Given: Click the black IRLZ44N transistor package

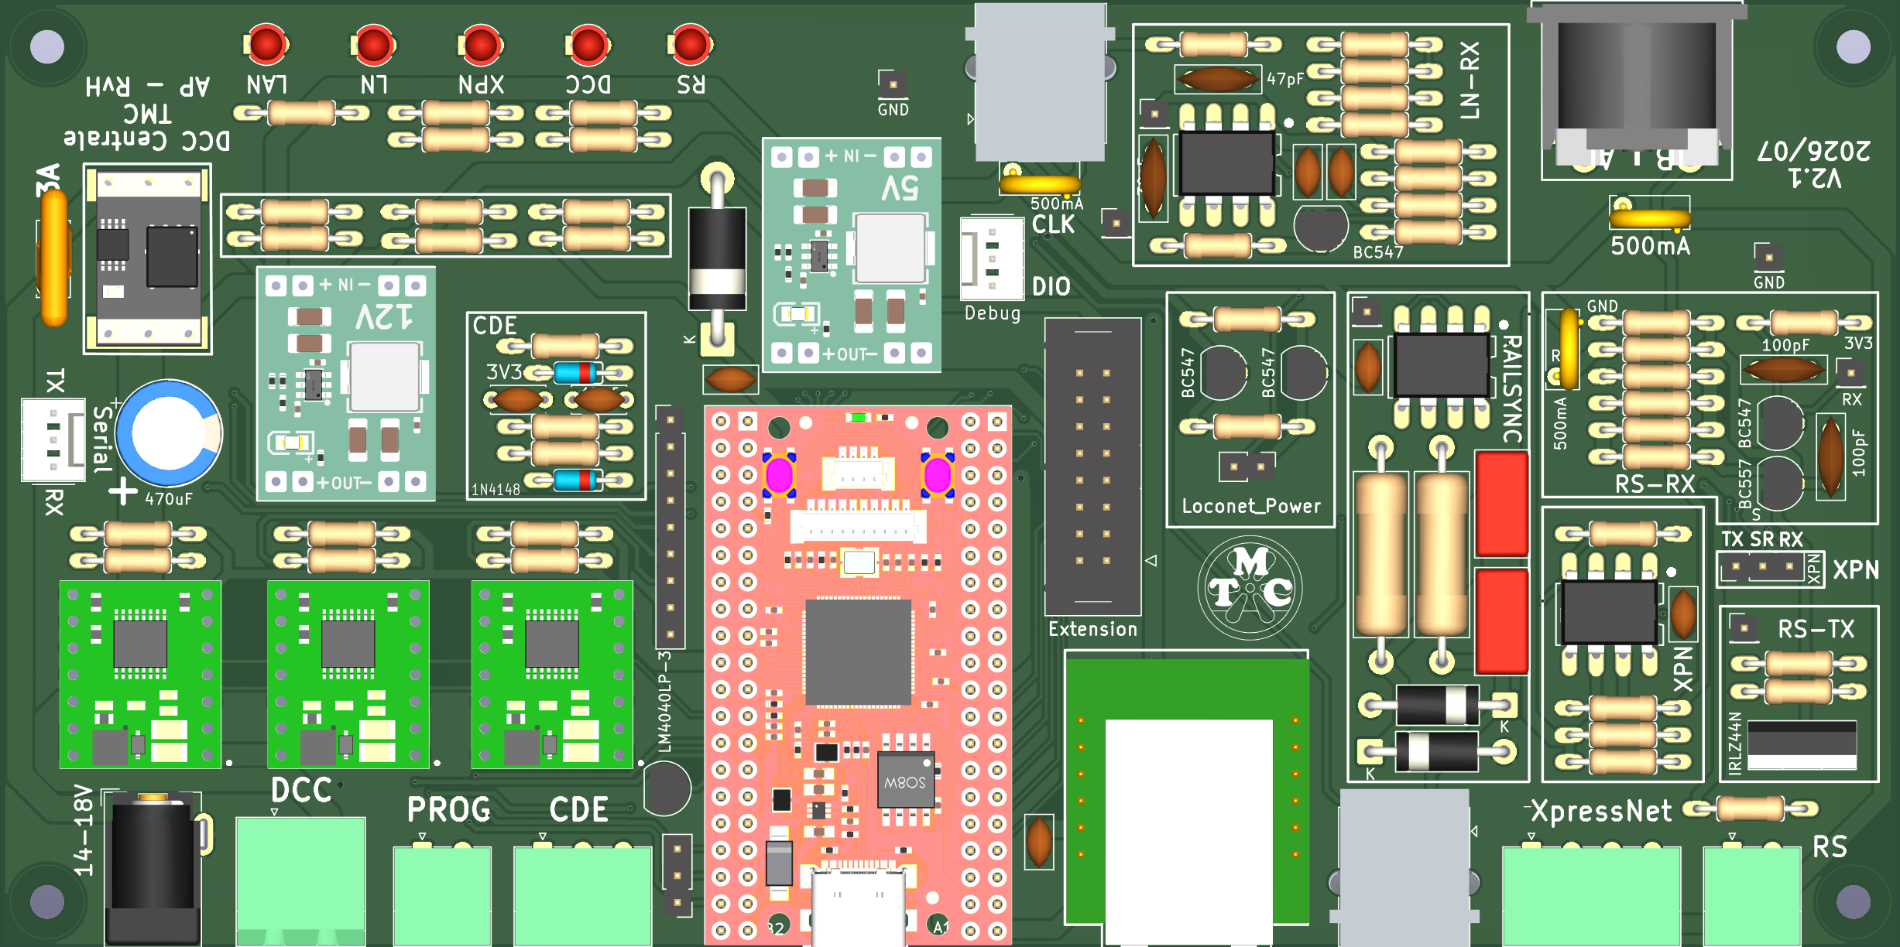Looking at the screenshot, I should point(1802,744).
